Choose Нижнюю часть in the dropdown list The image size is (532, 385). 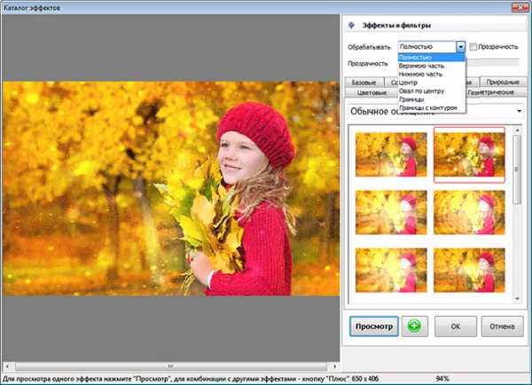431,74
